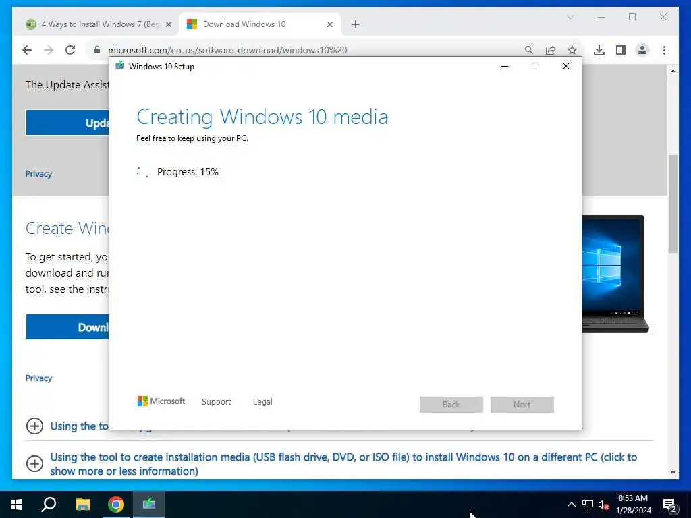
Task: Close the Windows 10 Setup window
Action: 566,66
